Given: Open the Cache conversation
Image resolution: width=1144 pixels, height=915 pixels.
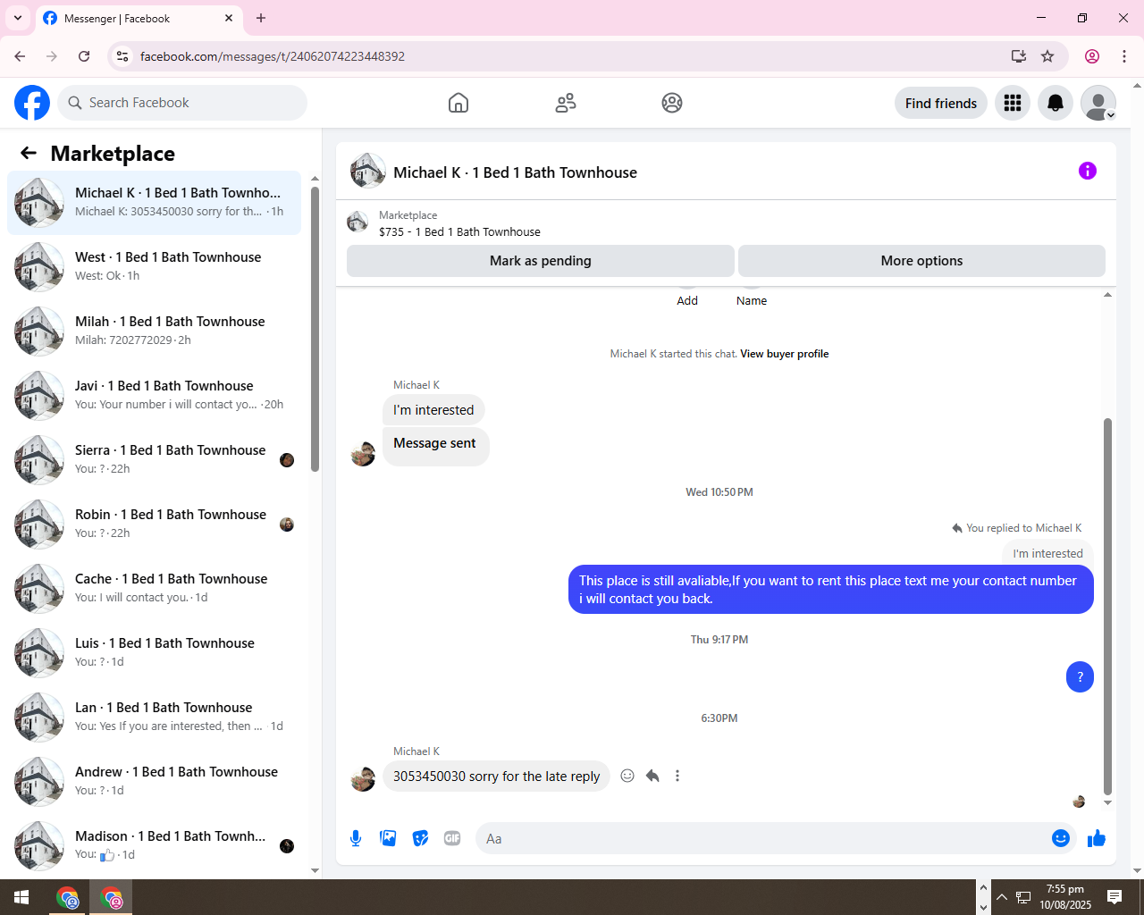Looking at the screenshot, I should 154,589.
